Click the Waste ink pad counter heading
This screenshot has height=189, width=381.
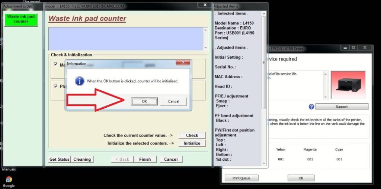[87, 19]
